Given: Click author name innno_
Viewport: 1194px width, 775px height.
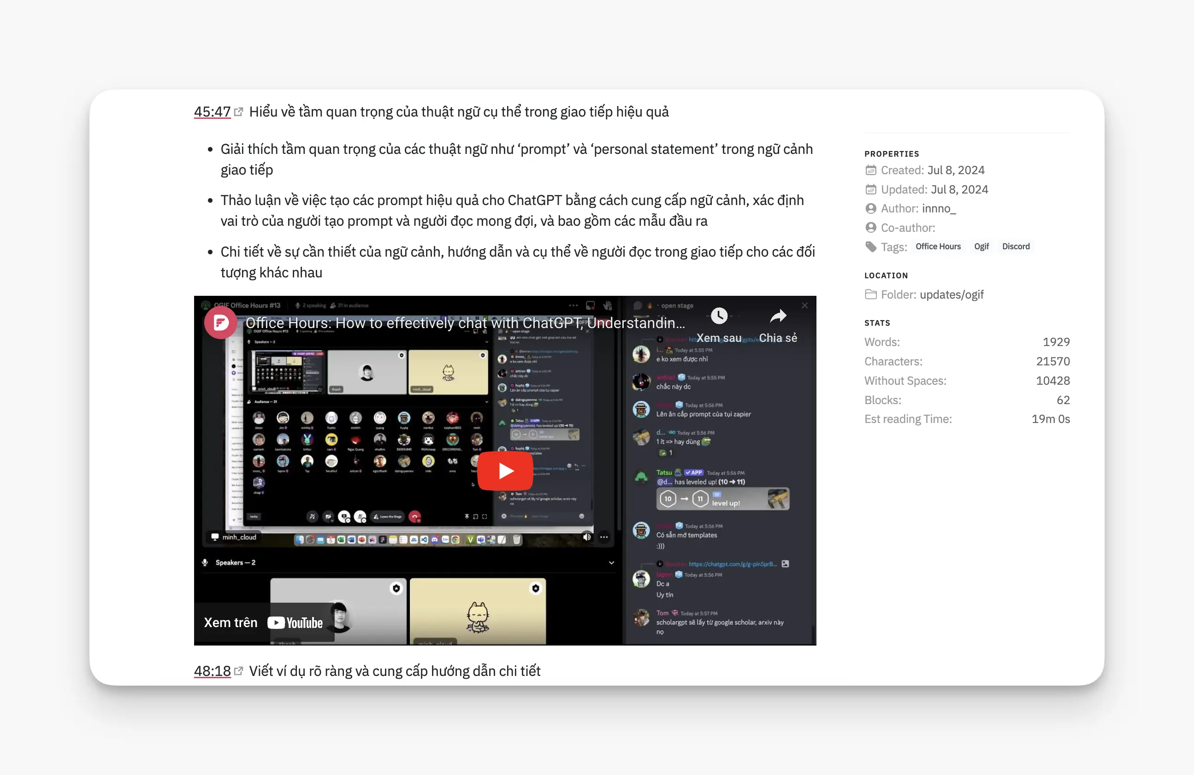Looking at the screenshot, I should click(x=939, y=209).
